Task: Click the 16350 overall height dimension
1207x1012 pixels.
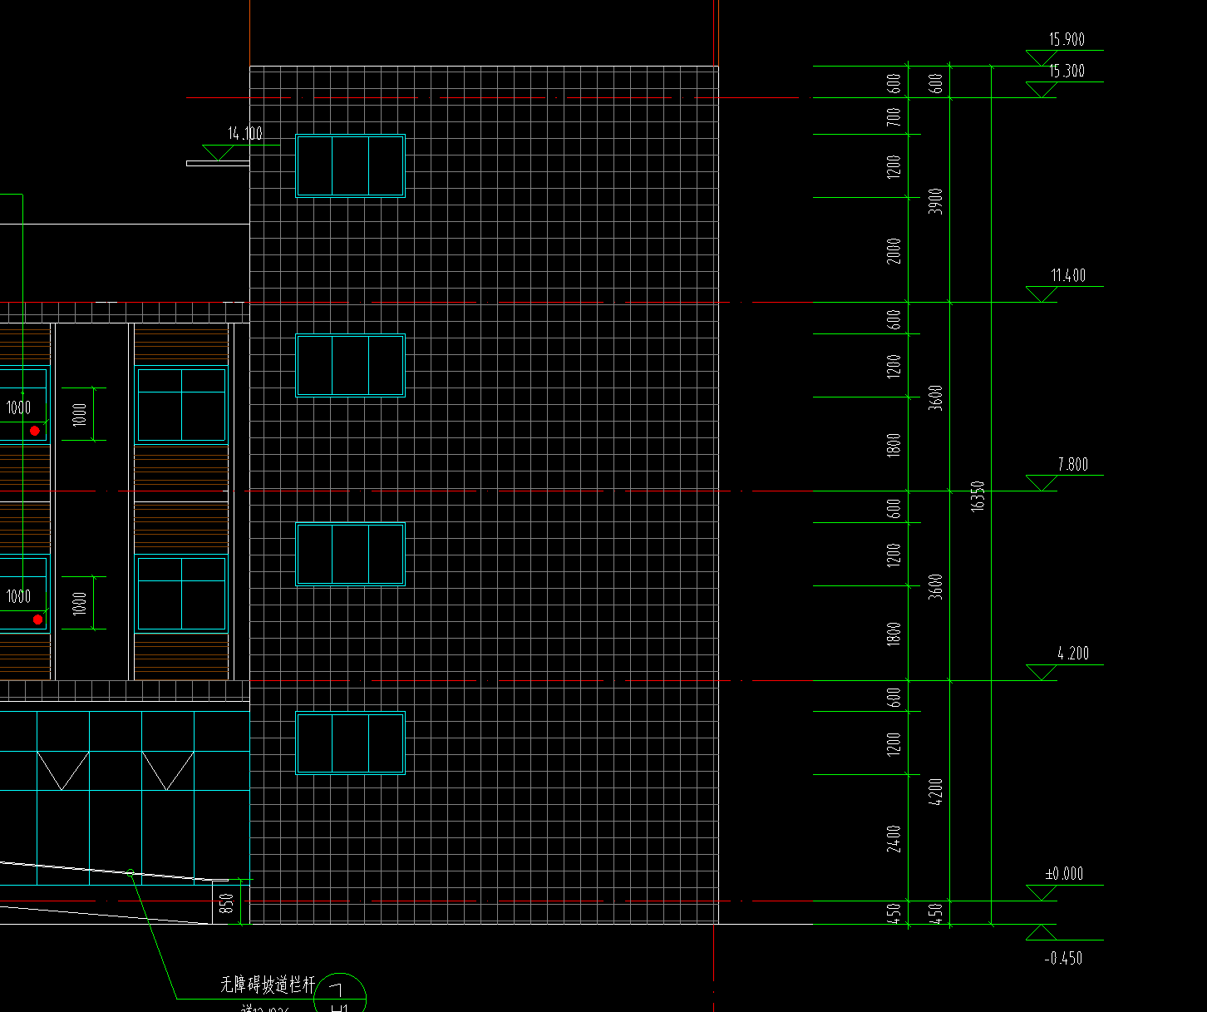Action: pos(978,496)
